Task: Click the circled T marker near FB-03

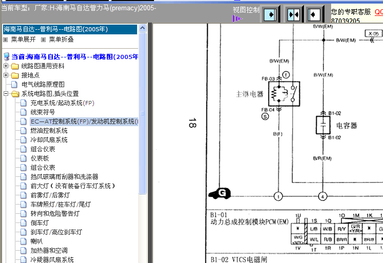Action: click(286, 75)
